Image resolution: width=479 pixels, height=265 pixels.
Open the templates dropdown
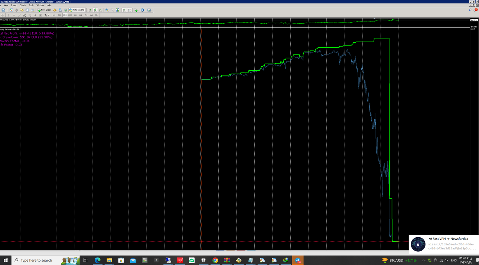(150, 10)
